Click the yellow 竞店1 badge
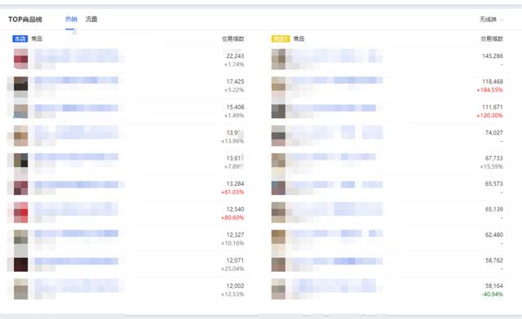Image resolution: width=522 pixels, height=319 pixels. tap(281, 38)
